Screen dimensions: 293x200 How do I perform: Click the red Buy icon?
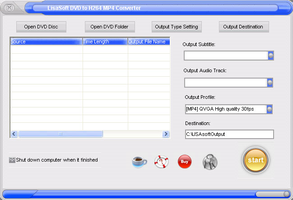point(185,162)
